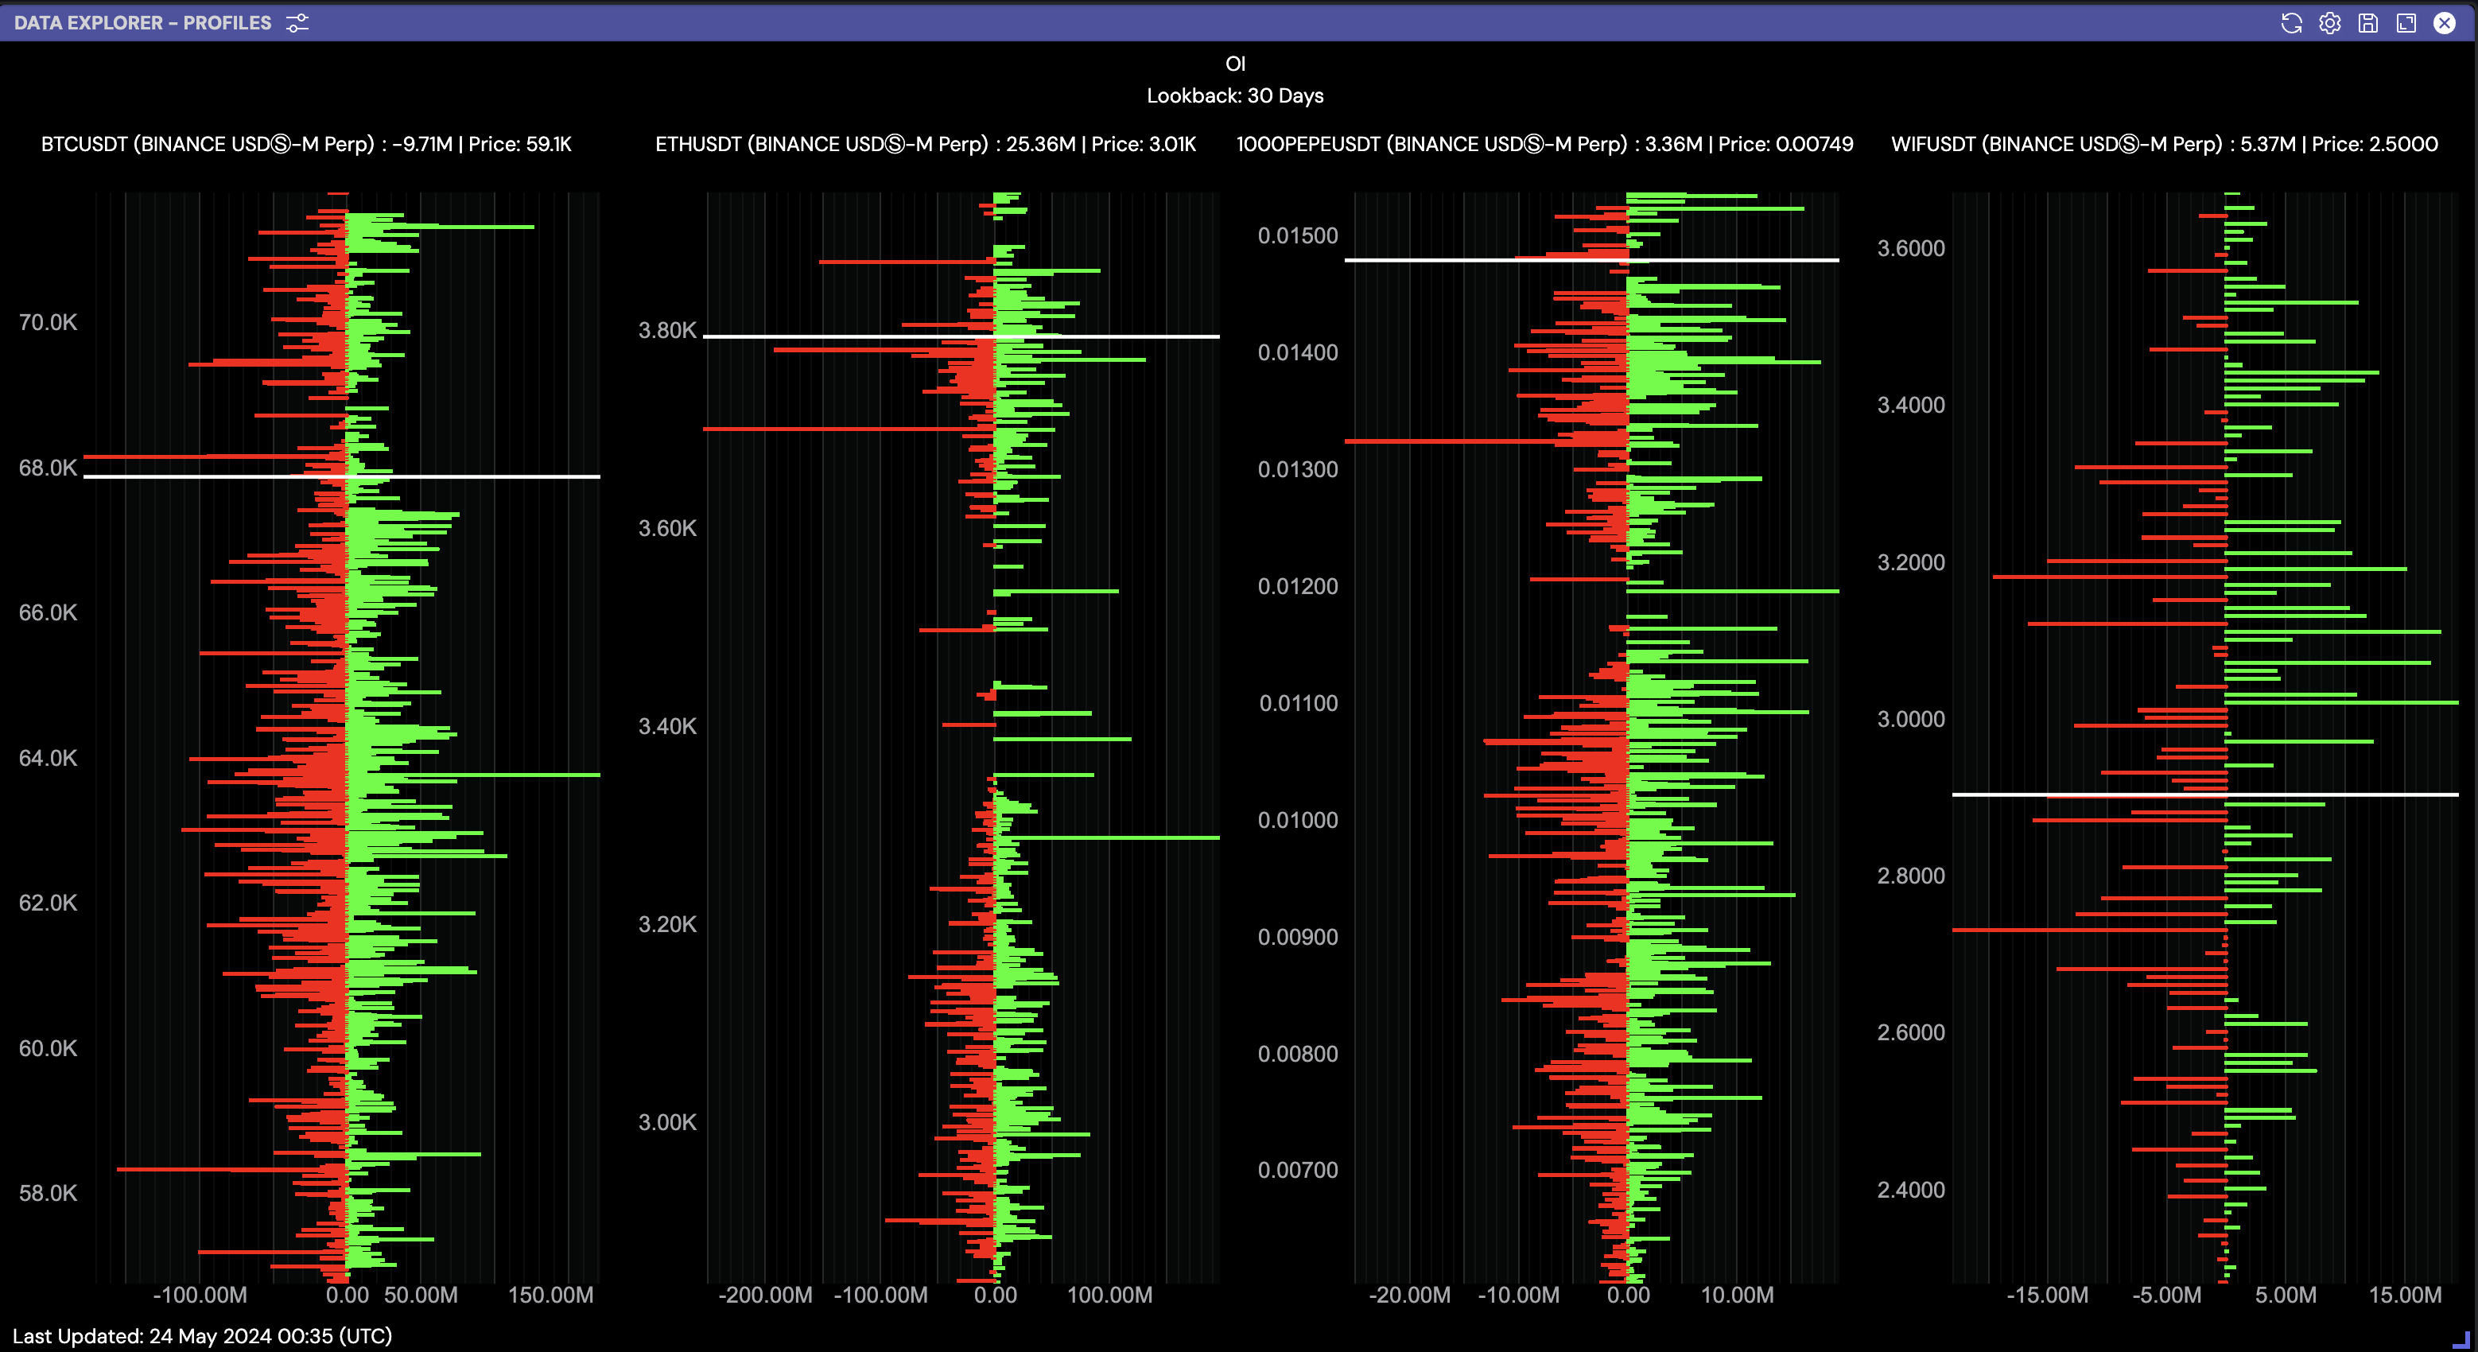Click the Data Explorer – Profiles panel title
2478x1352 pixels.
142,23
